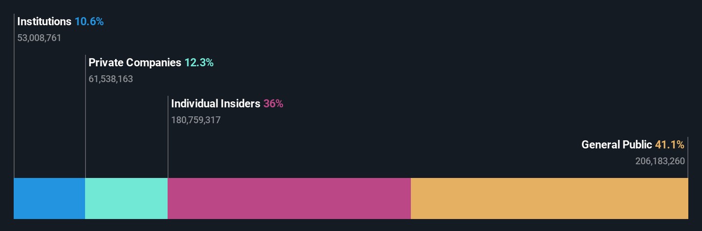The height and width of the screenshot is (231, 702).
Task: Select the Private Companies label
Action: pyautogui.click(x=135, y=62)
